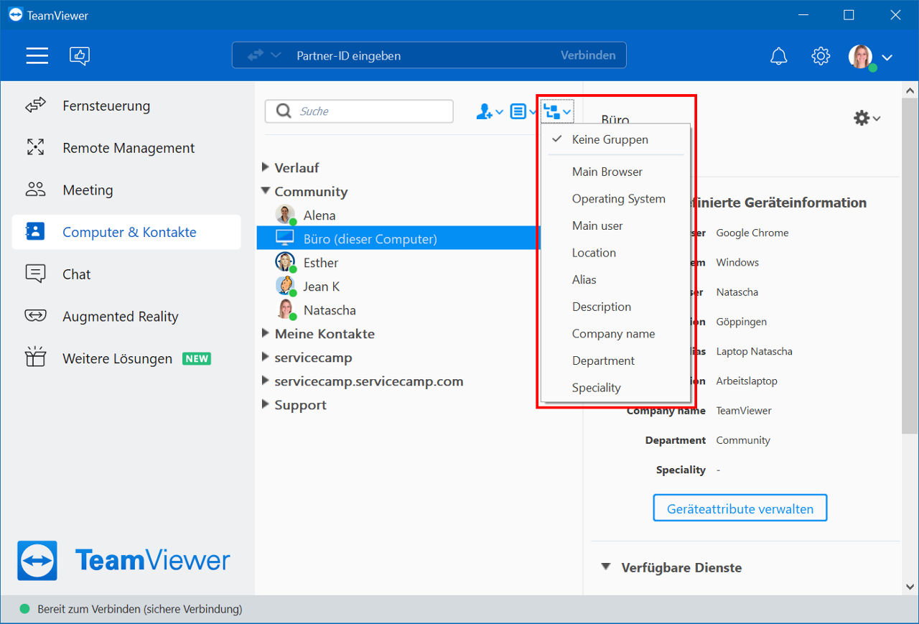Open the partner connection mode dropdown arrow
This screenshot has width=919, height=624.
276,55
